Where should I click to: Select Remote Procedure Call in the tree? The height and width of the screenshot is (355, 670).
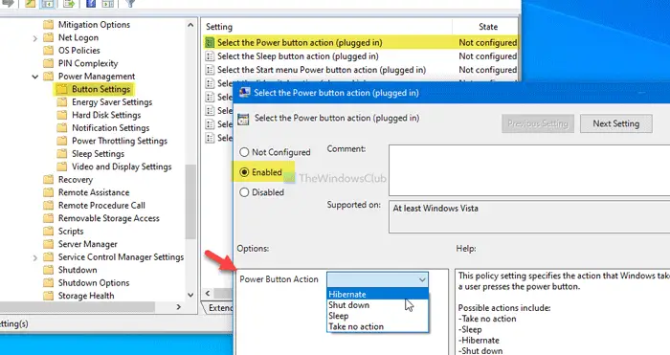point(101,205)
